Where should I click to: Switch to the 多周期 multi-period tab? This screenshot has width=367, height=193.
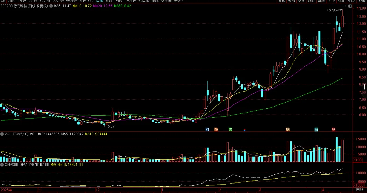click(166, 1)
